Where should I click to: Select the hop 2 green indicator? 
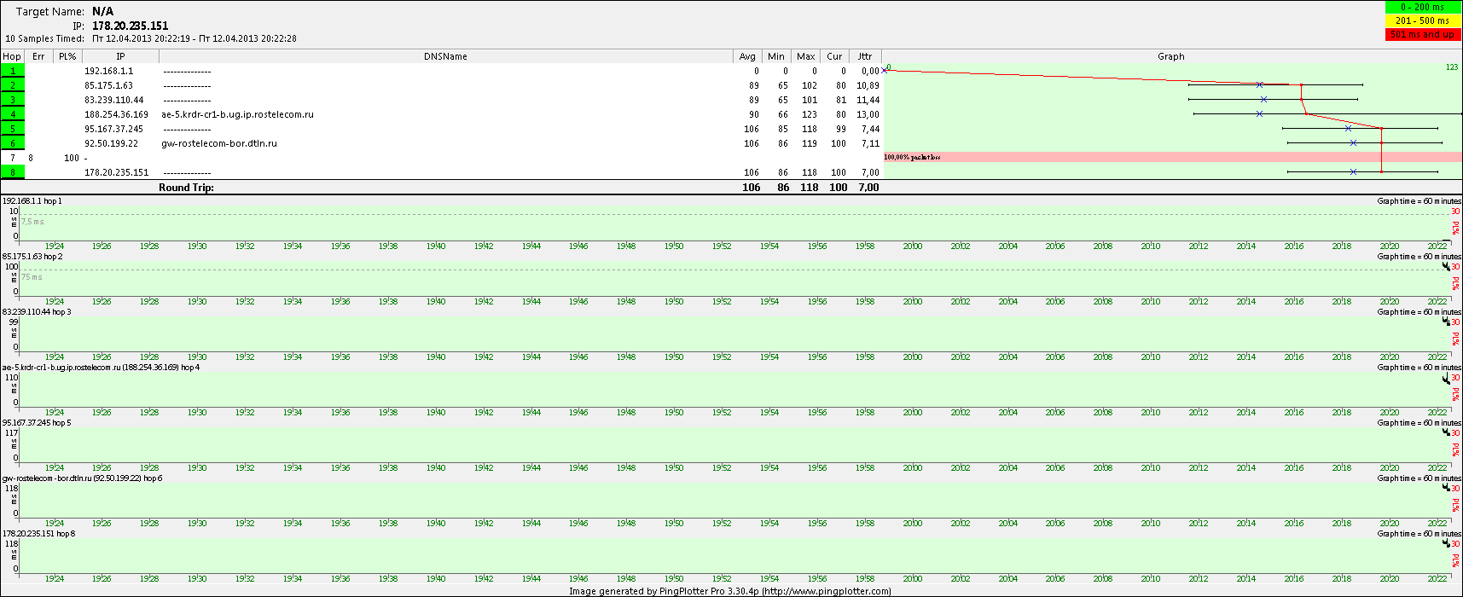[x=13, y=85]
